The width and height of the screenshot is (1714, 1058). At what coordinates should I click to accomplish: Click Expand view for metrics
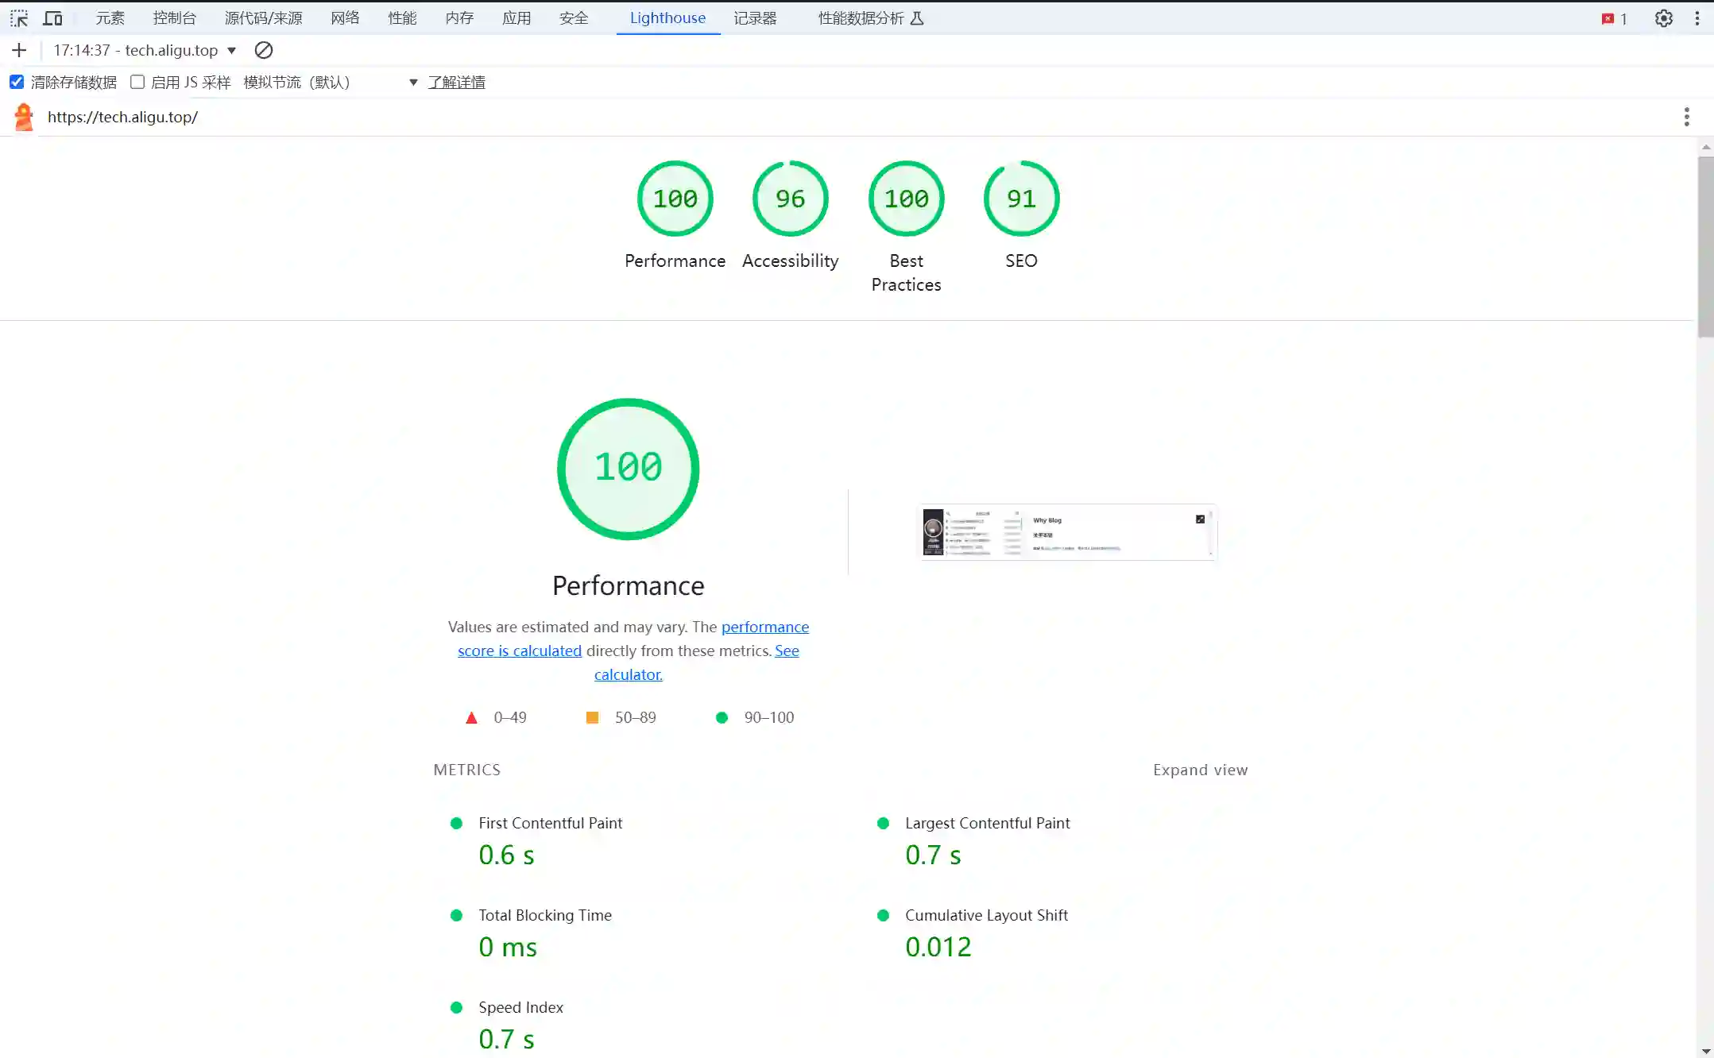coord(1200,770)
